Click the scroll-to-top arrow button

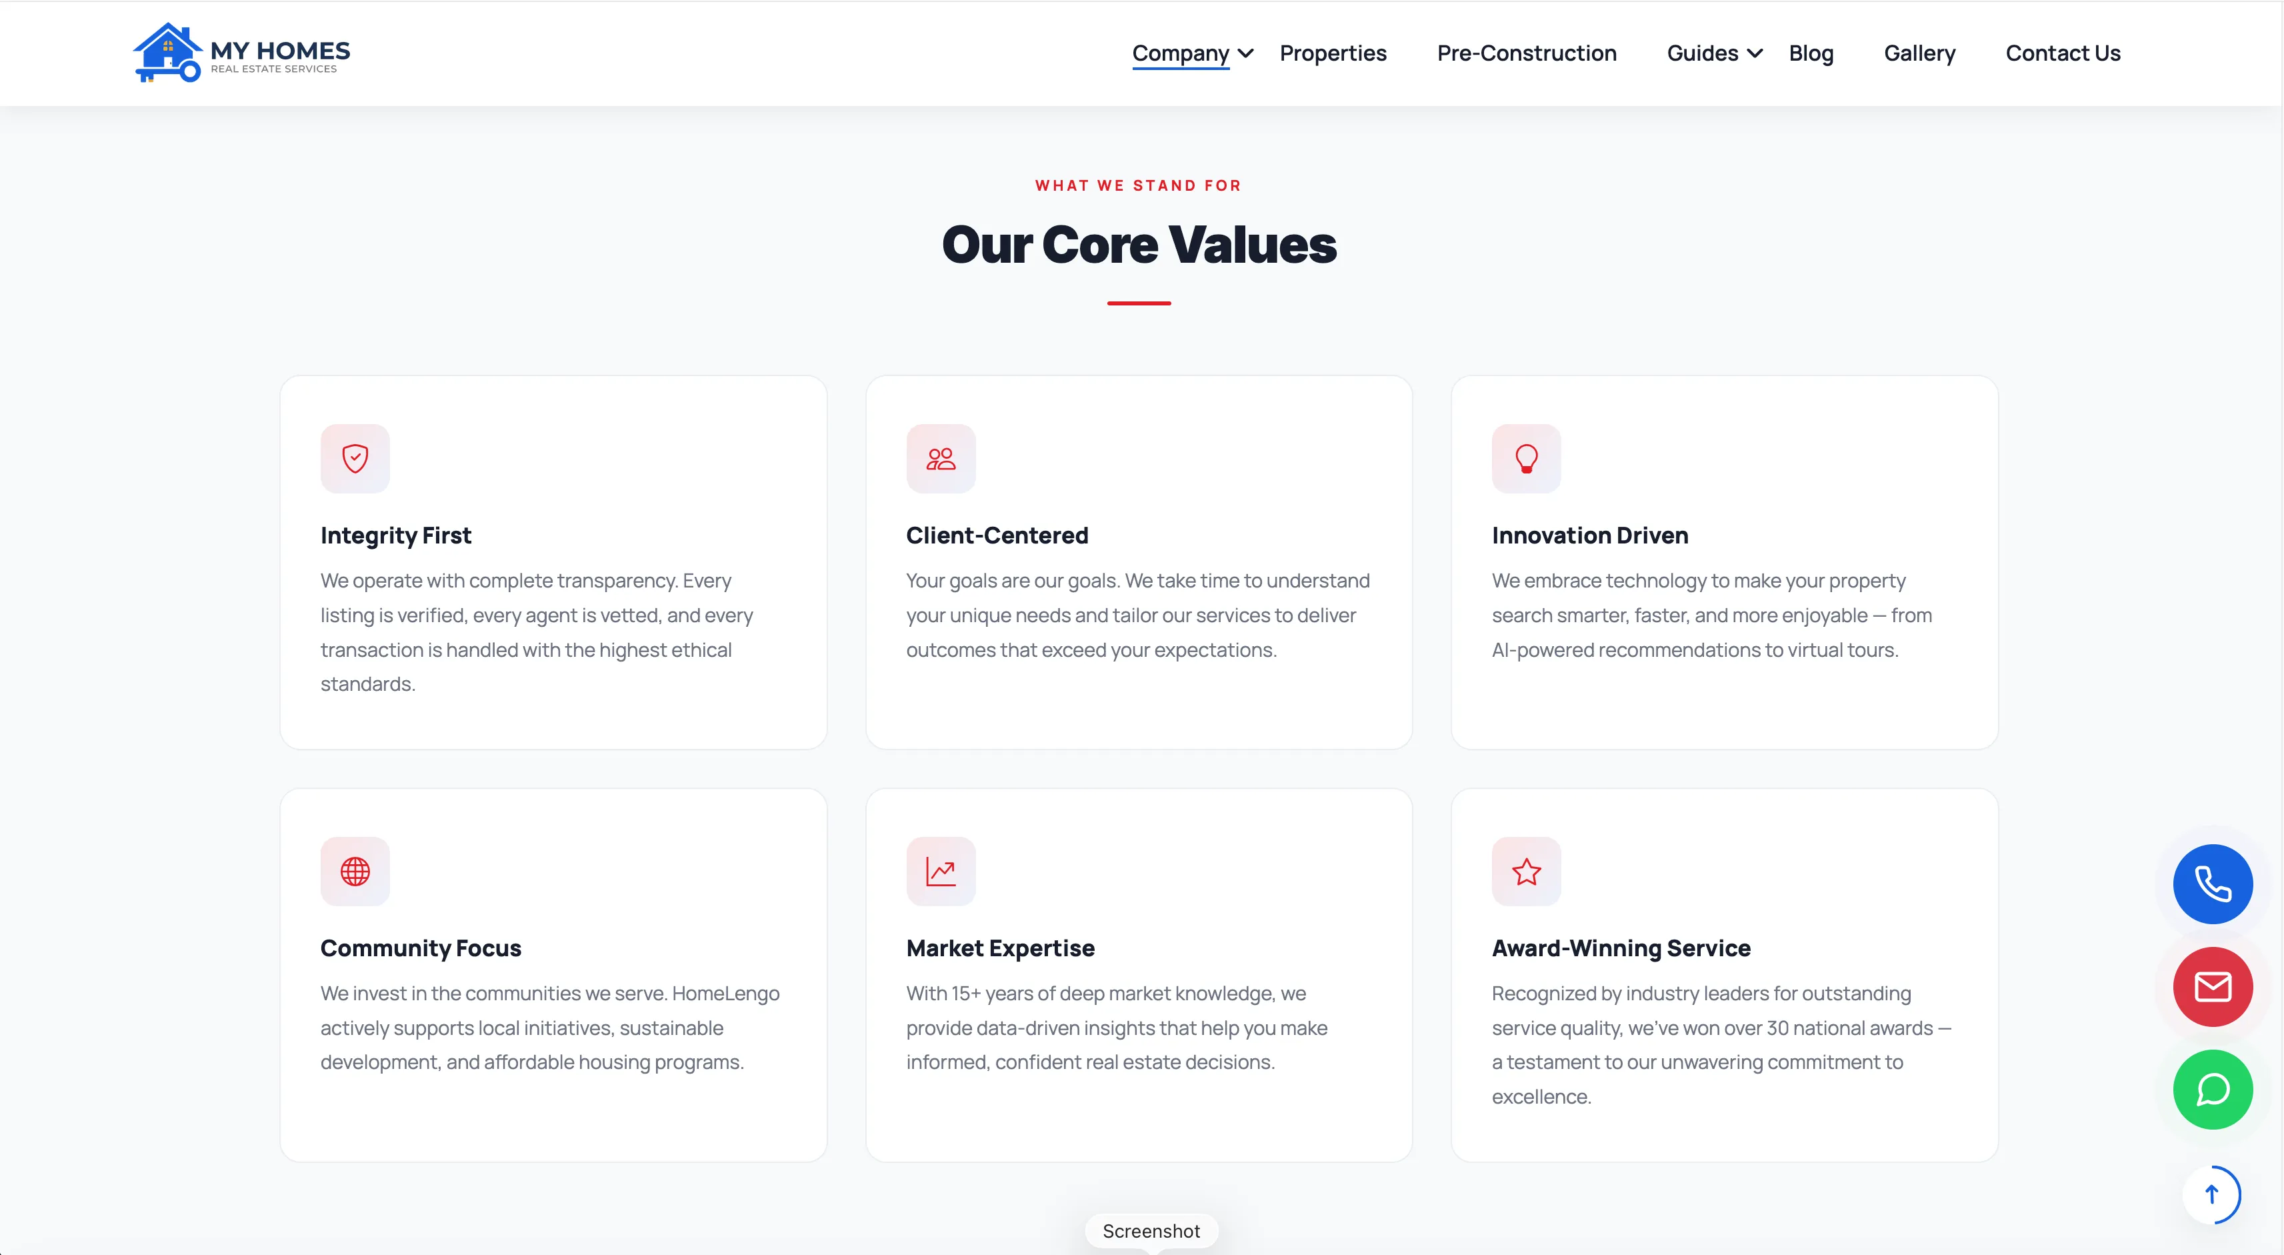[x=2211, y=1195]
